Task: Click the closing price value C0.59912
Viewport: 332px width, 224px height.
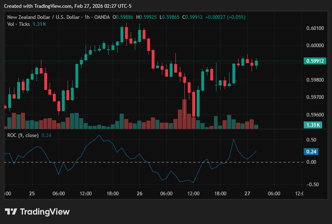Action: (x=193, y=17)
